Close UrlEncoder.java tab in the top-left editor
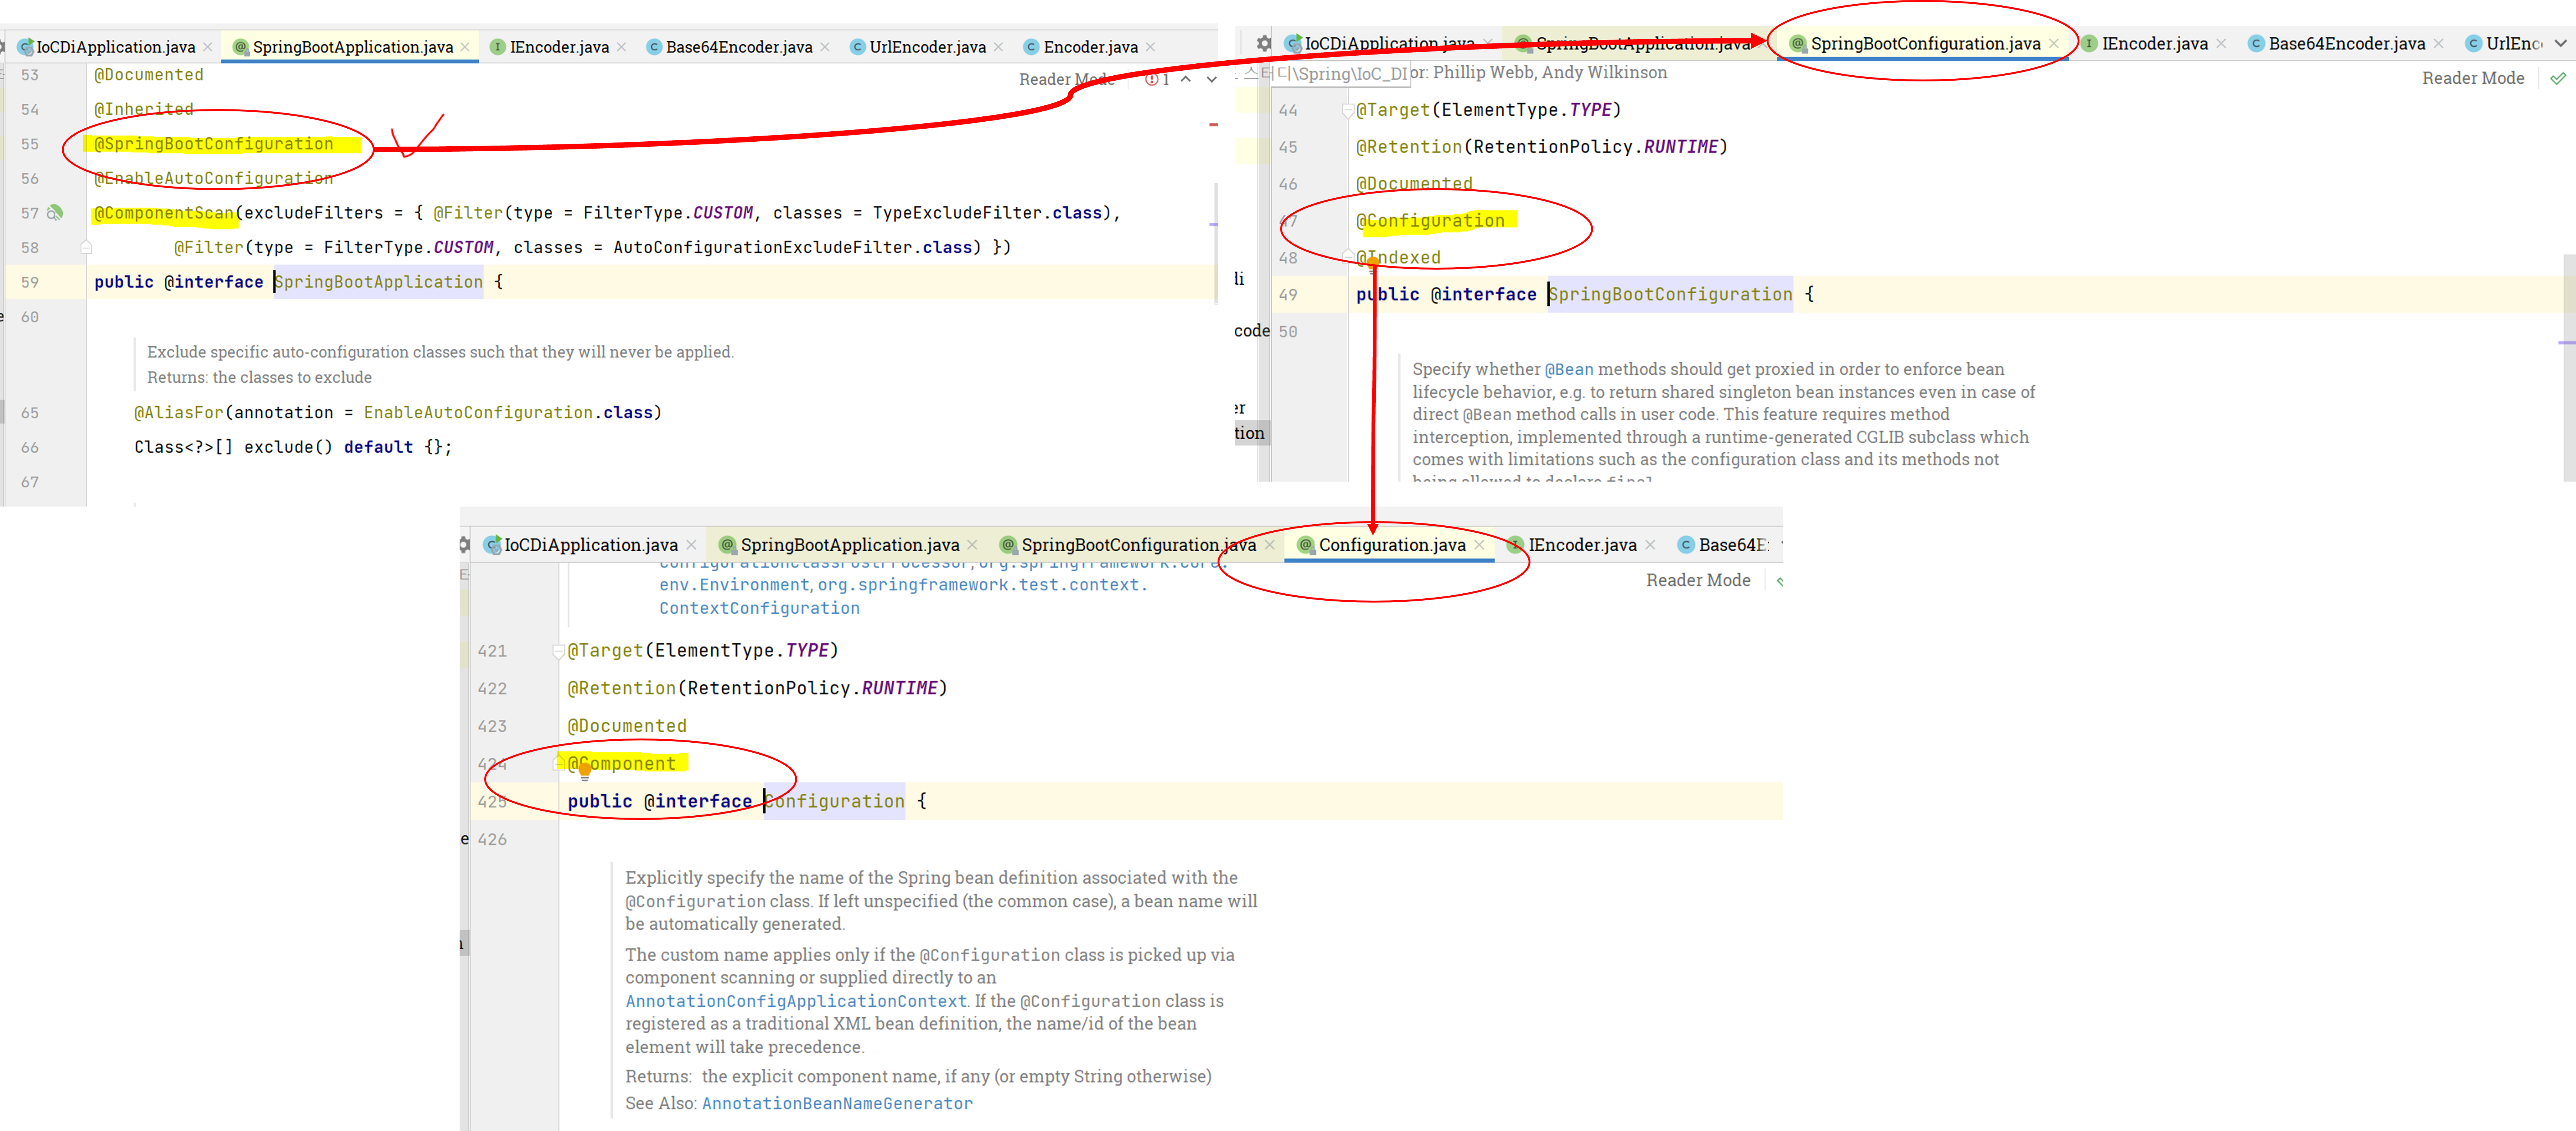 point(998,47)
